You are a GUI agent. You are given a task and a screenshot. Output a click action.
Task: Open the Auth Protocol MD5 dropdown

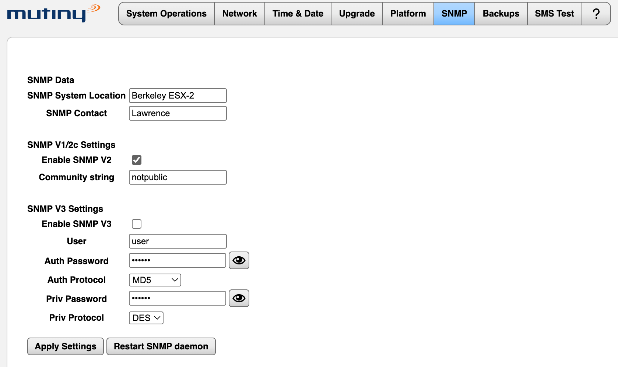155,280
